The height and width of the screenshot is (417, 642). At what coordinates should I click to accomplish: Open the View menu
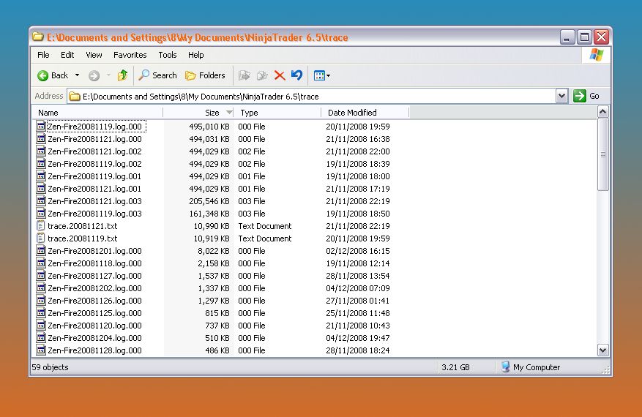click(x=94, y=55)
